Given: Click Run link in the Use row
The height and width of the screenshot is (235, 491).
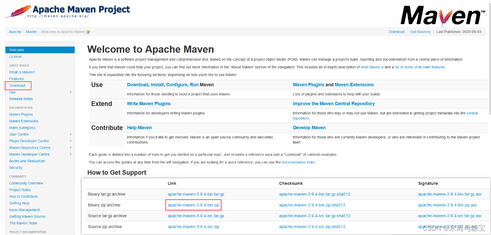Looking at the screenshot, I should click(x=194, y=85).
